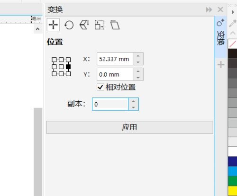The width and height of the screenshot is (237, 196).
Task: Select bottom-left anchor point
Action: 54,74
